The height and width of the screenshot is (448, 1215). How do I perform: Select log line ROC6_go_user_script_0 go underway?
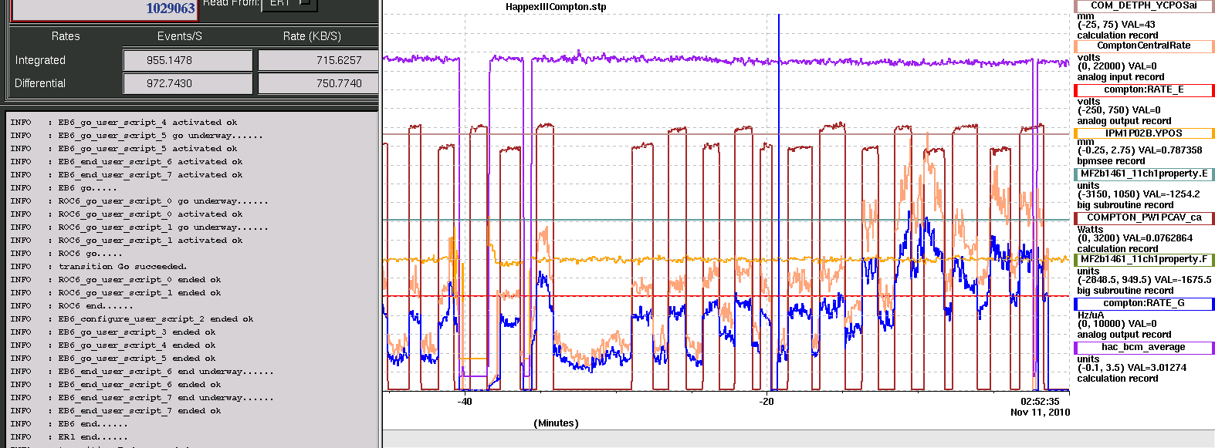tap(139, 200)
